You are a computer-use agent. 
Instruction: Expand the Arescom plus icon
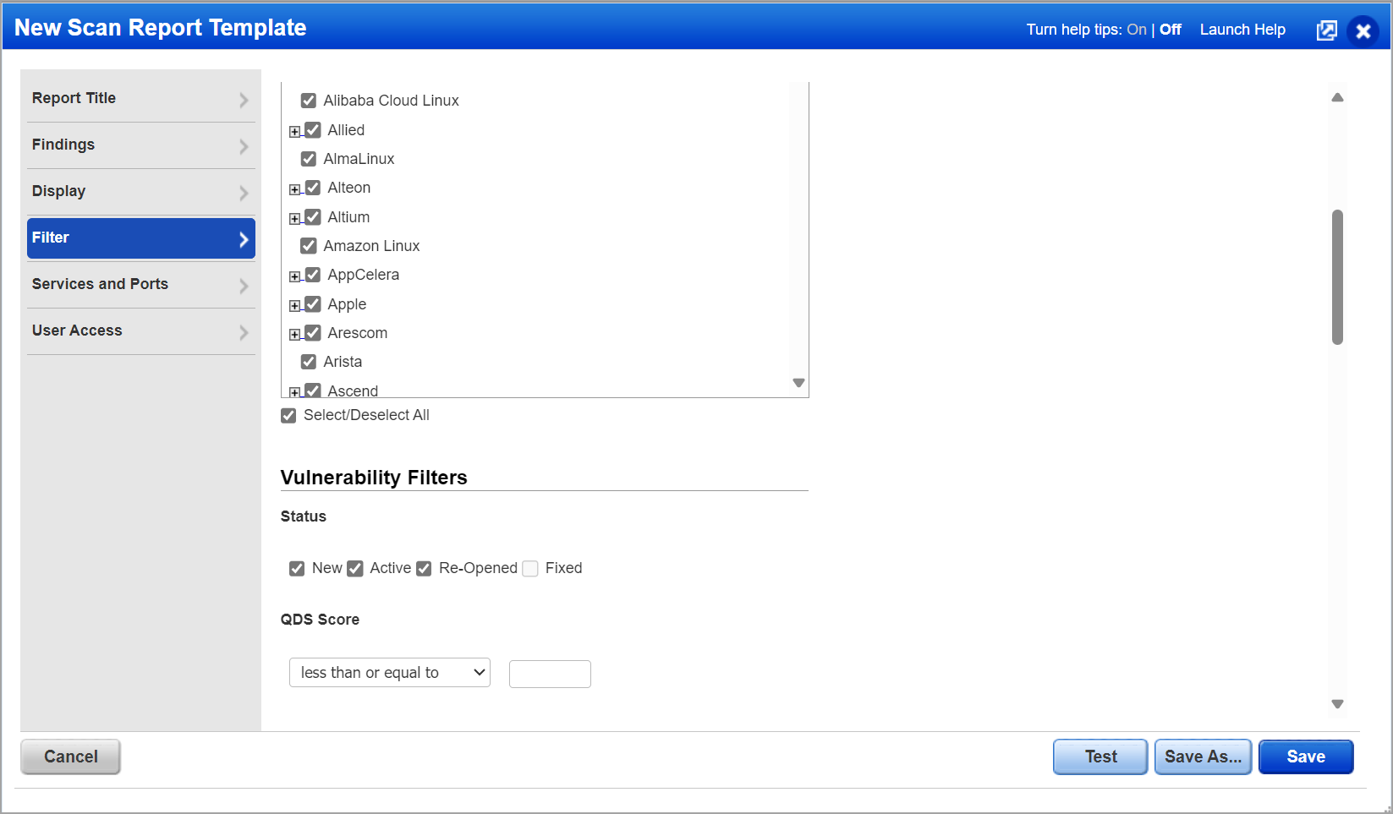point(294,334)
